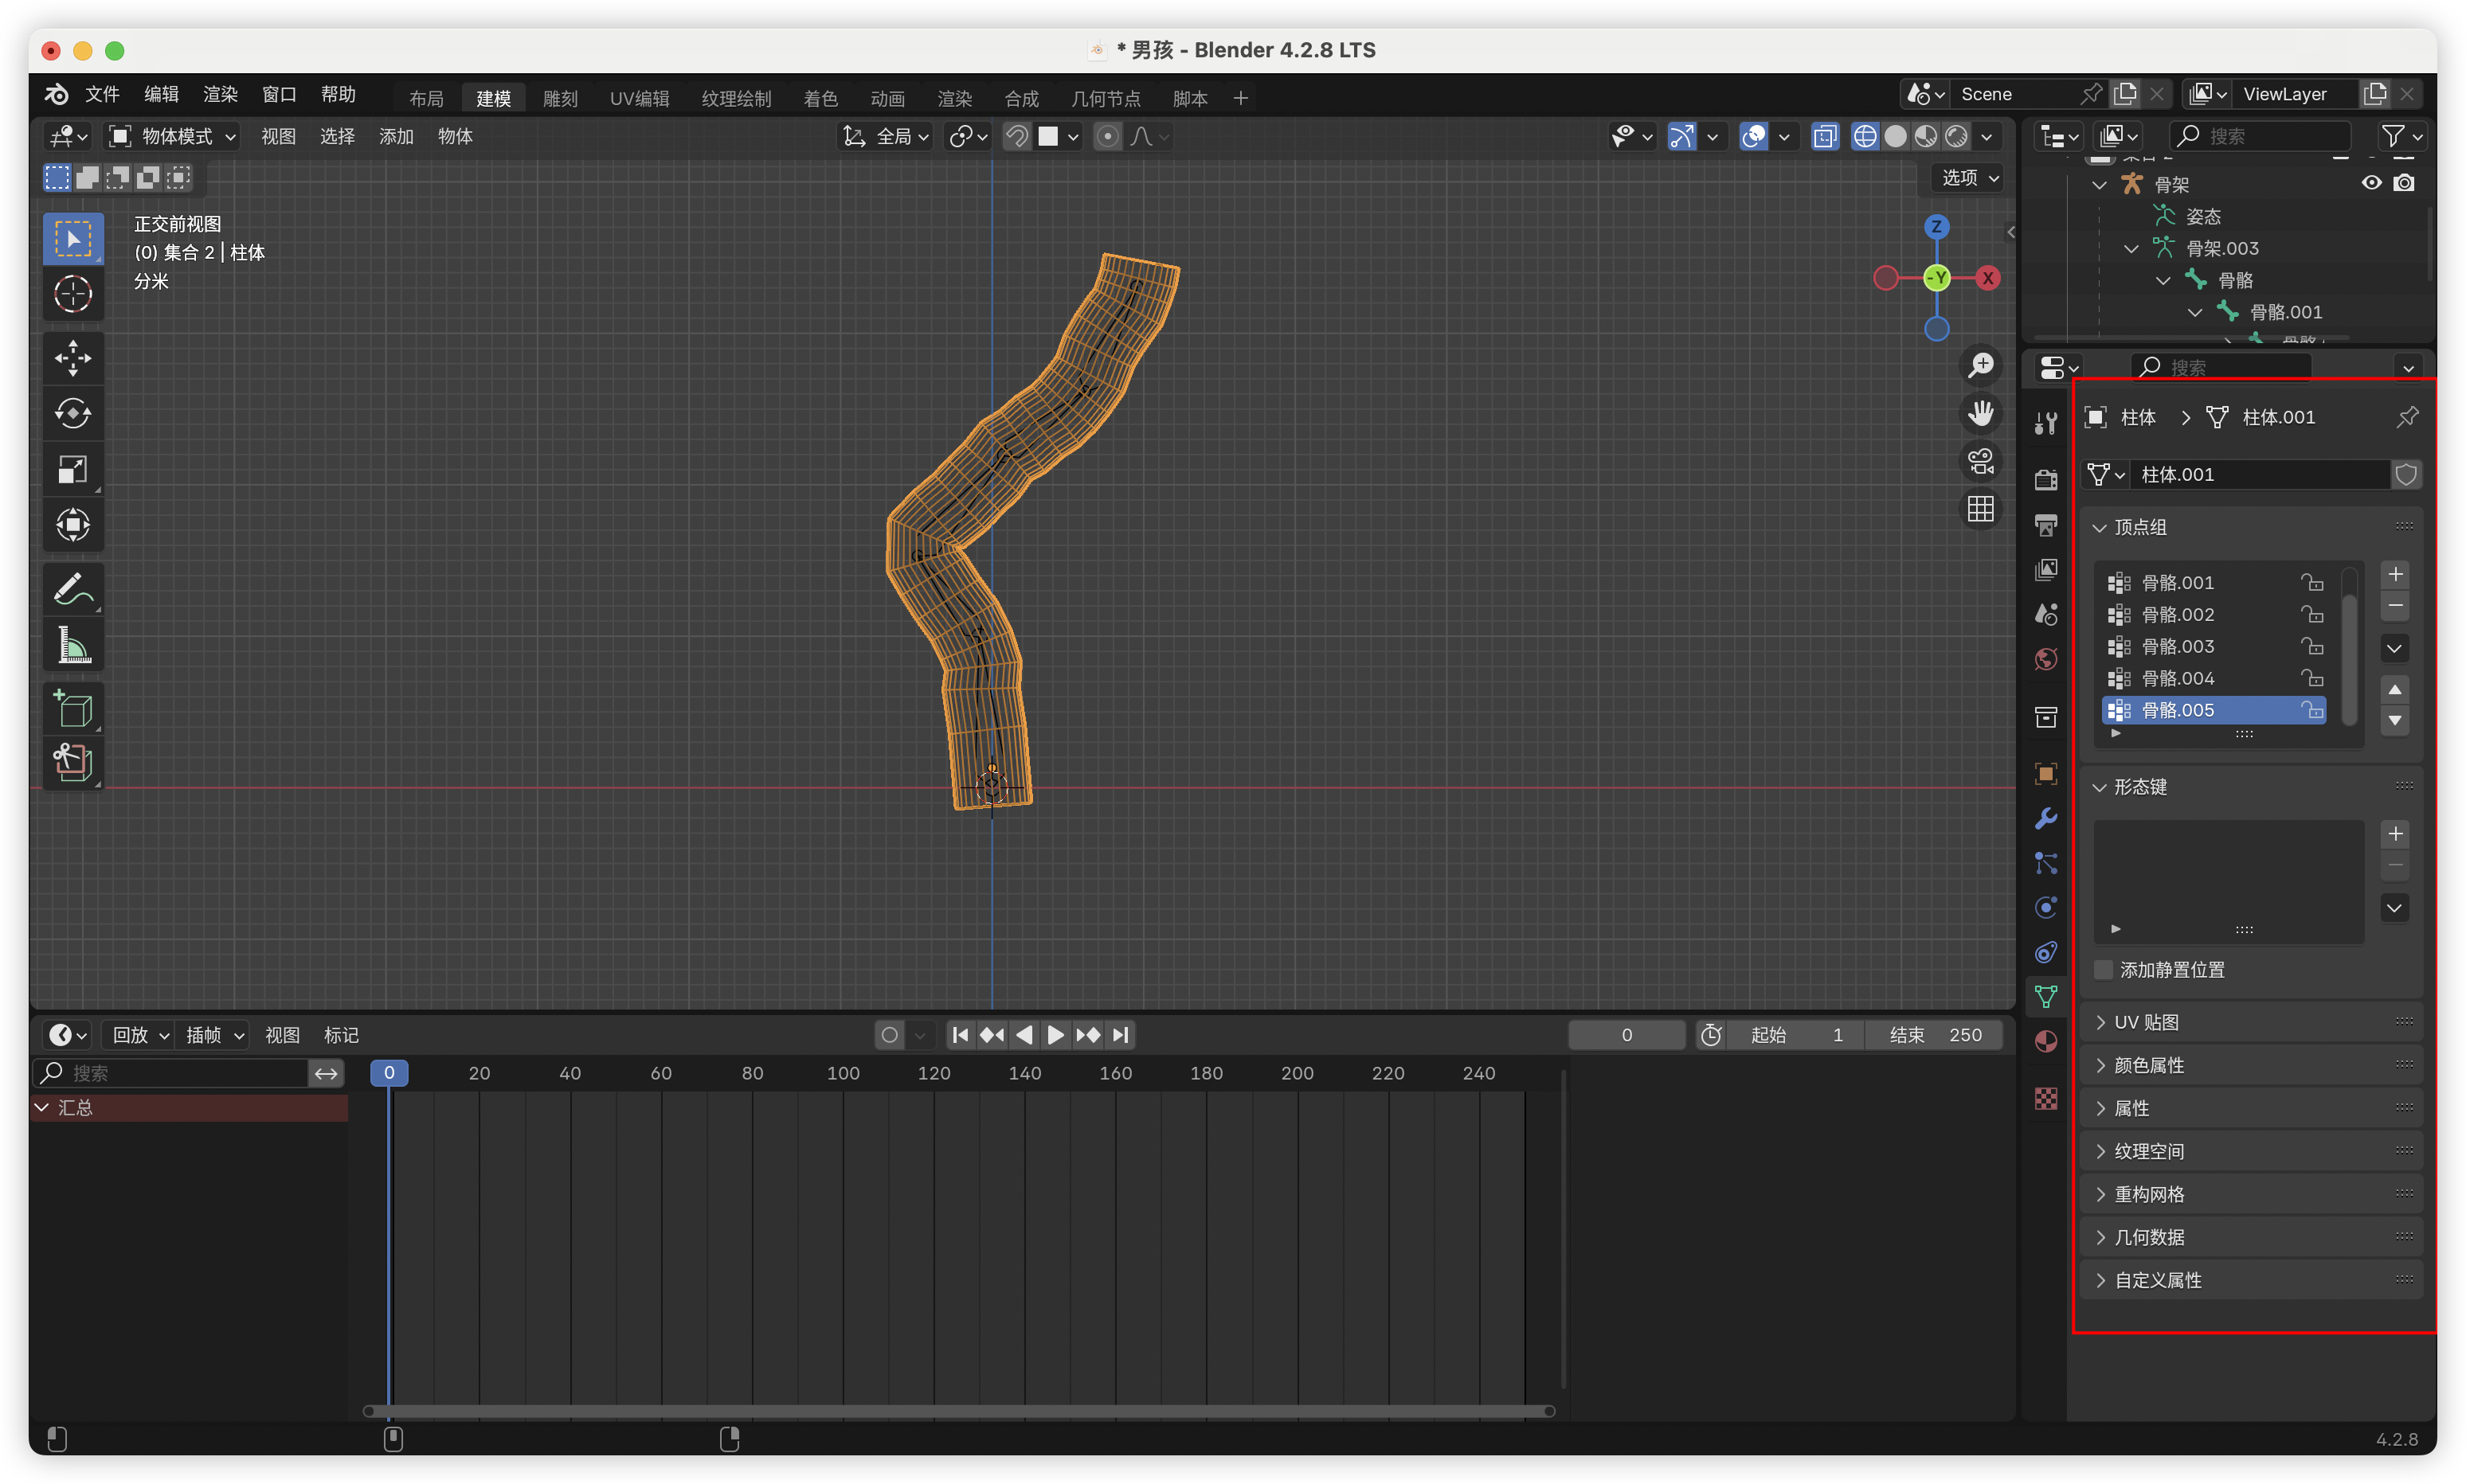Viewport: 2466px width, 1484px height.
Task: Collapse the 骨架.003 tree item
Action: pos(2131,248)
